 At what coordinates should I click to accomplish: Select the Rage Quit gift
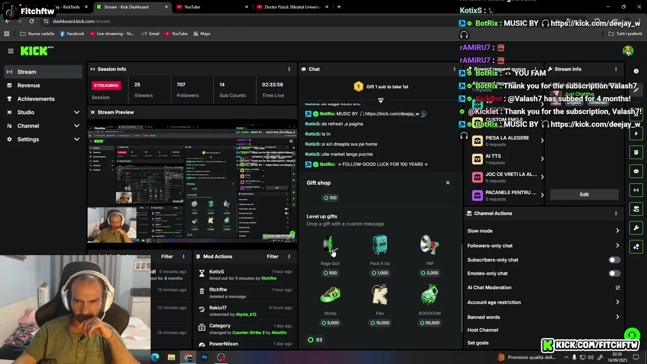[x=330, y=255]
